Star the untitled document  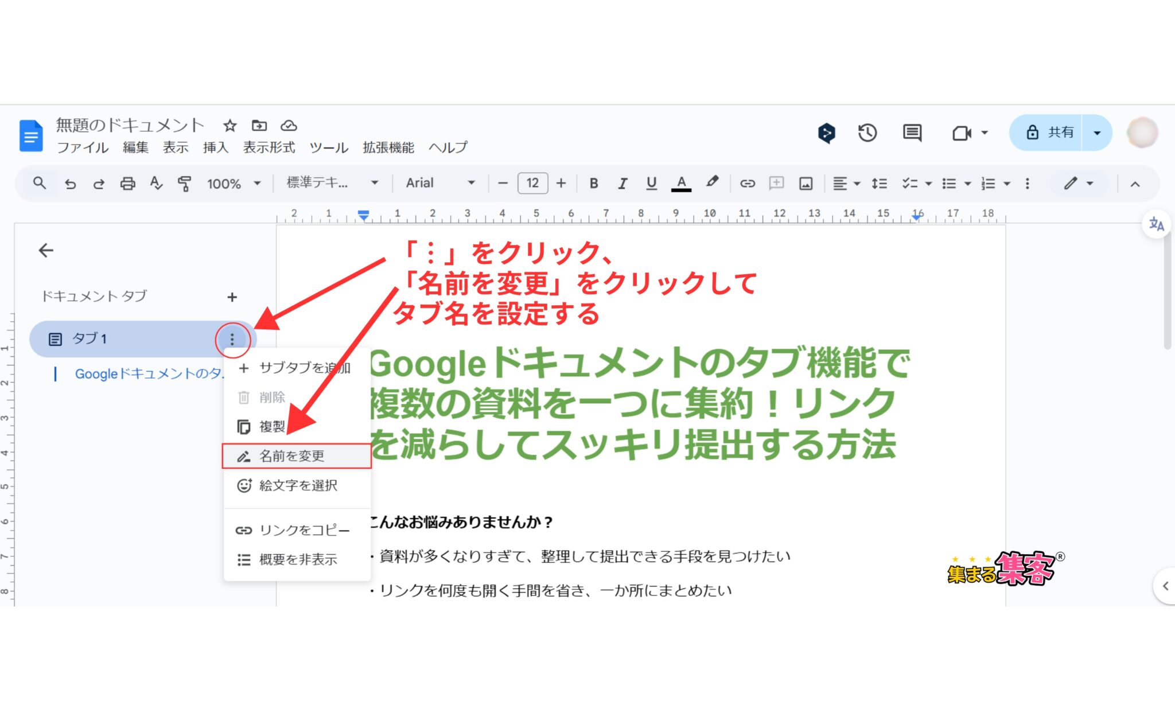[x=230, y=125]
